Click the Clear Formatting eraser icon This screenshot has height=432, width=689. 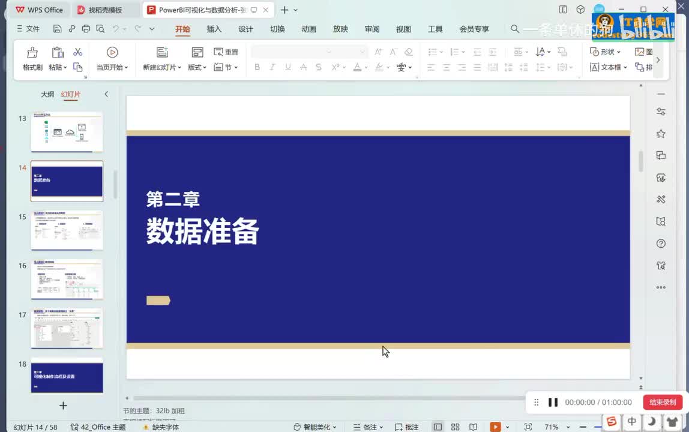pos(409,52)
